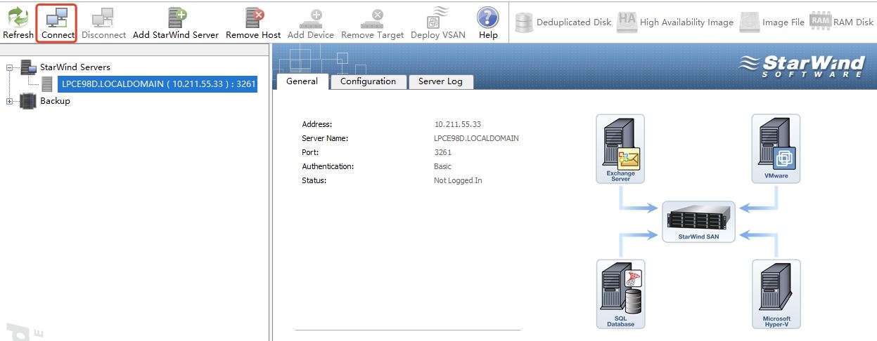Click the Disconnect toolbar icon
877x341 pixels.
point(103,22)
